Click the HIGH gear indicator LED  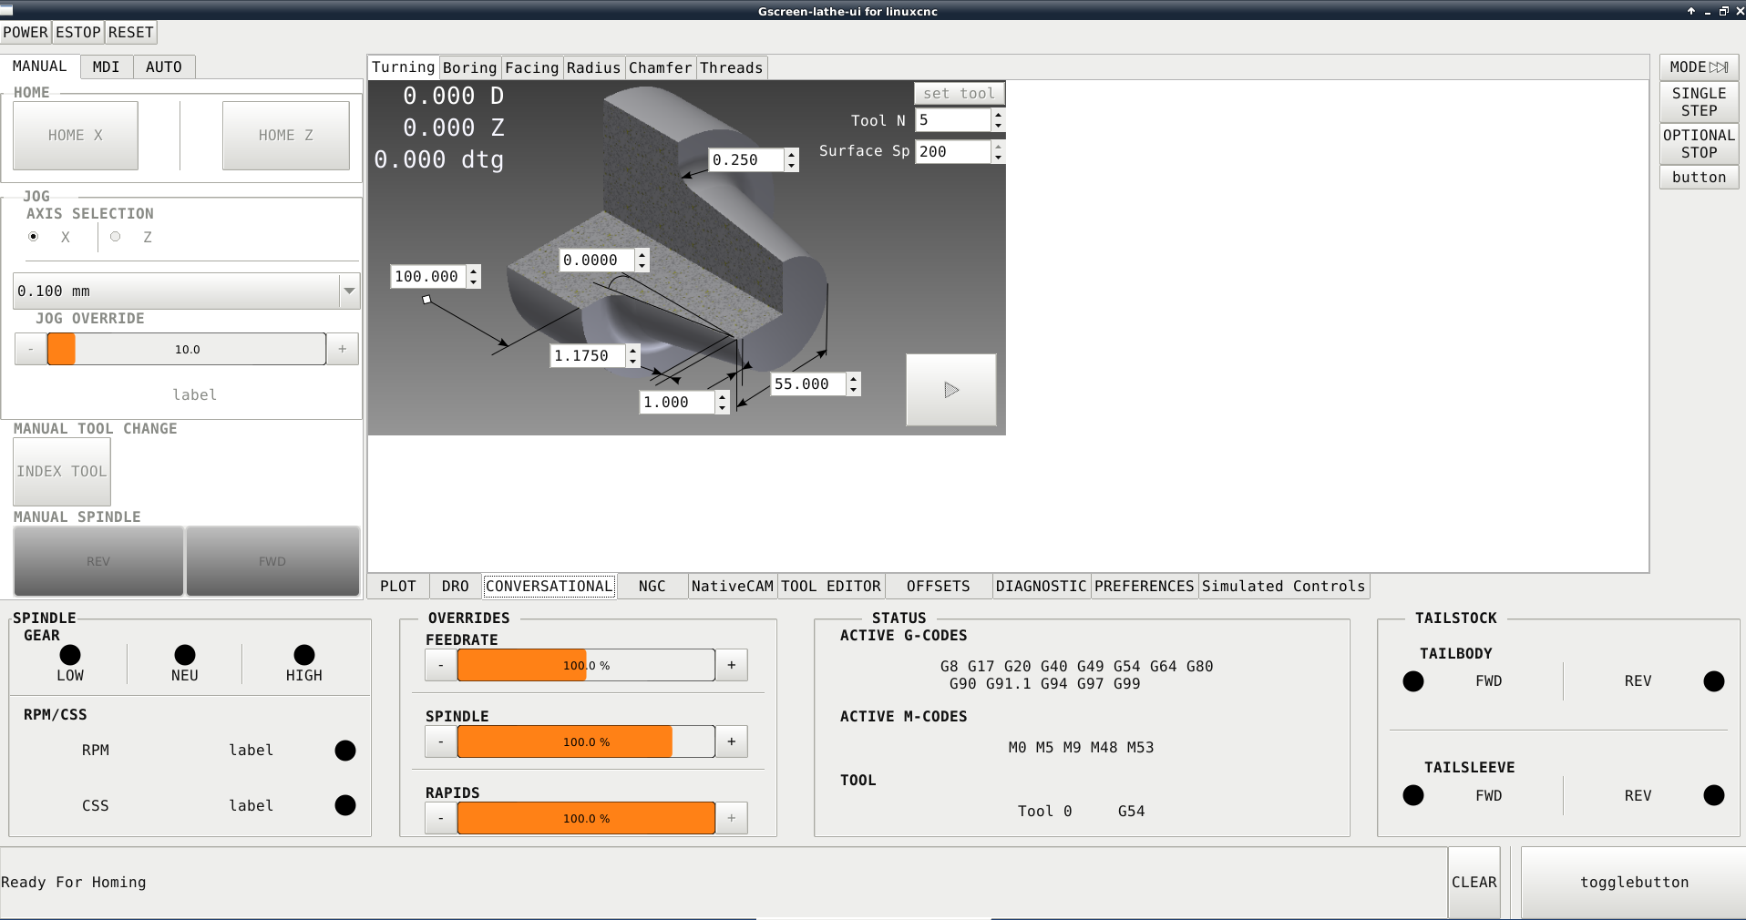point(304,655)
